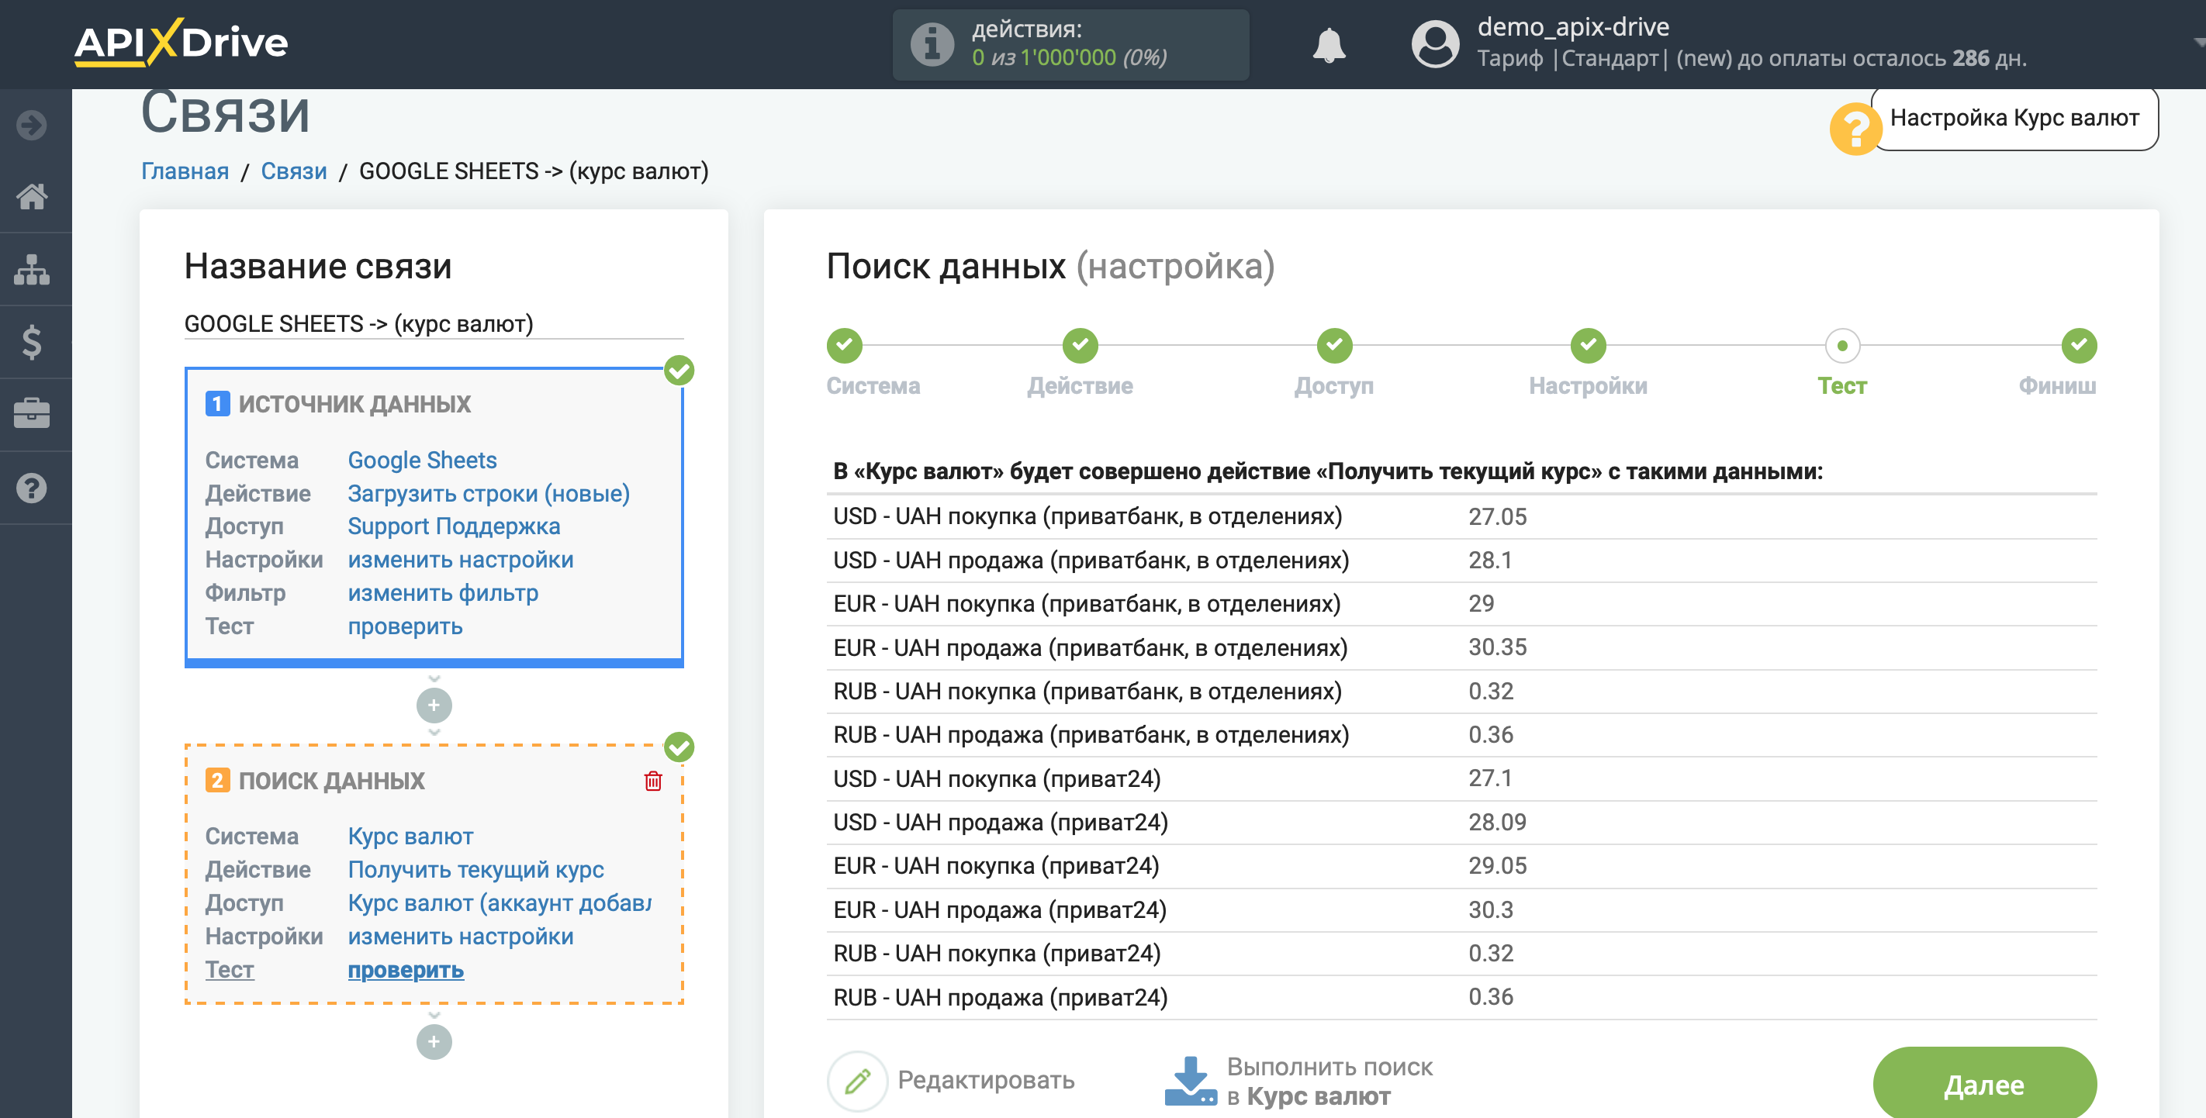This screenshot has width=2206, height=1118.
Task: Go to home via sidebar house icon
Action: [32, 197]
